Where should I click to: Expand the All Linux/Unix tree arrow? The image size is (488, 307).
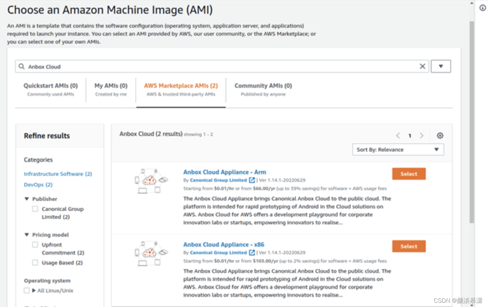tap(34, 291)
